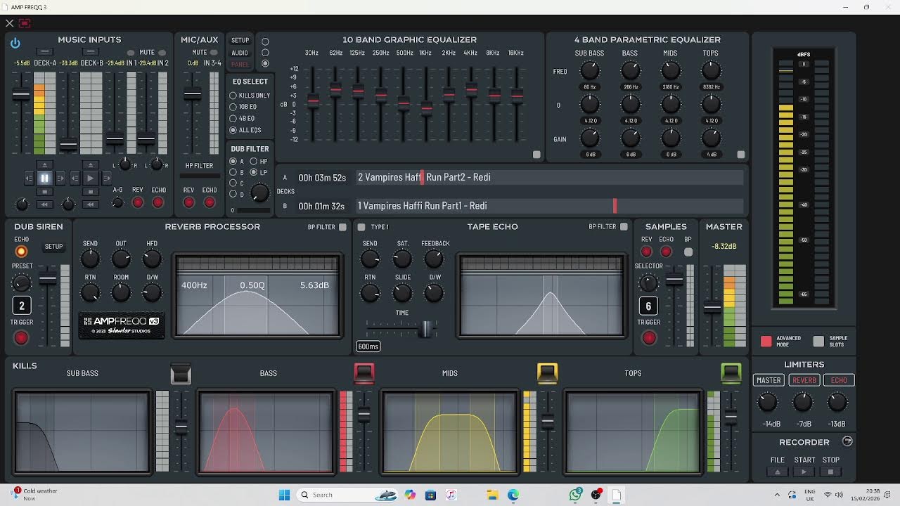Image resolution: width=900 pixels, height=506 pixels.
Task: Click the Dub Siren preset number box
Action: click(21, 305)
